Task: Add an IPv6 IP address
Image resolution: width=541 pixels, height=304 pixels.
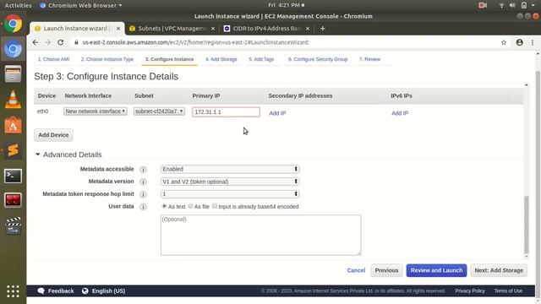Action: (x=400, y=113)
